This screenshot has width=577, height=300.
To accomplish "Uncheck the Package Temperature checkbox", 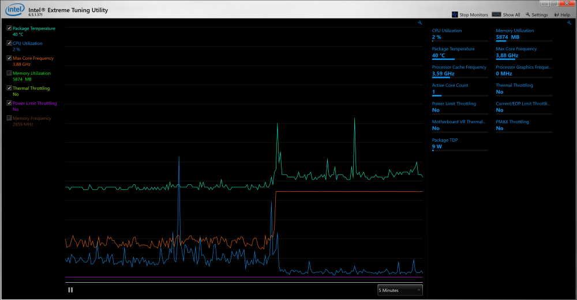I will click(9, 28).
